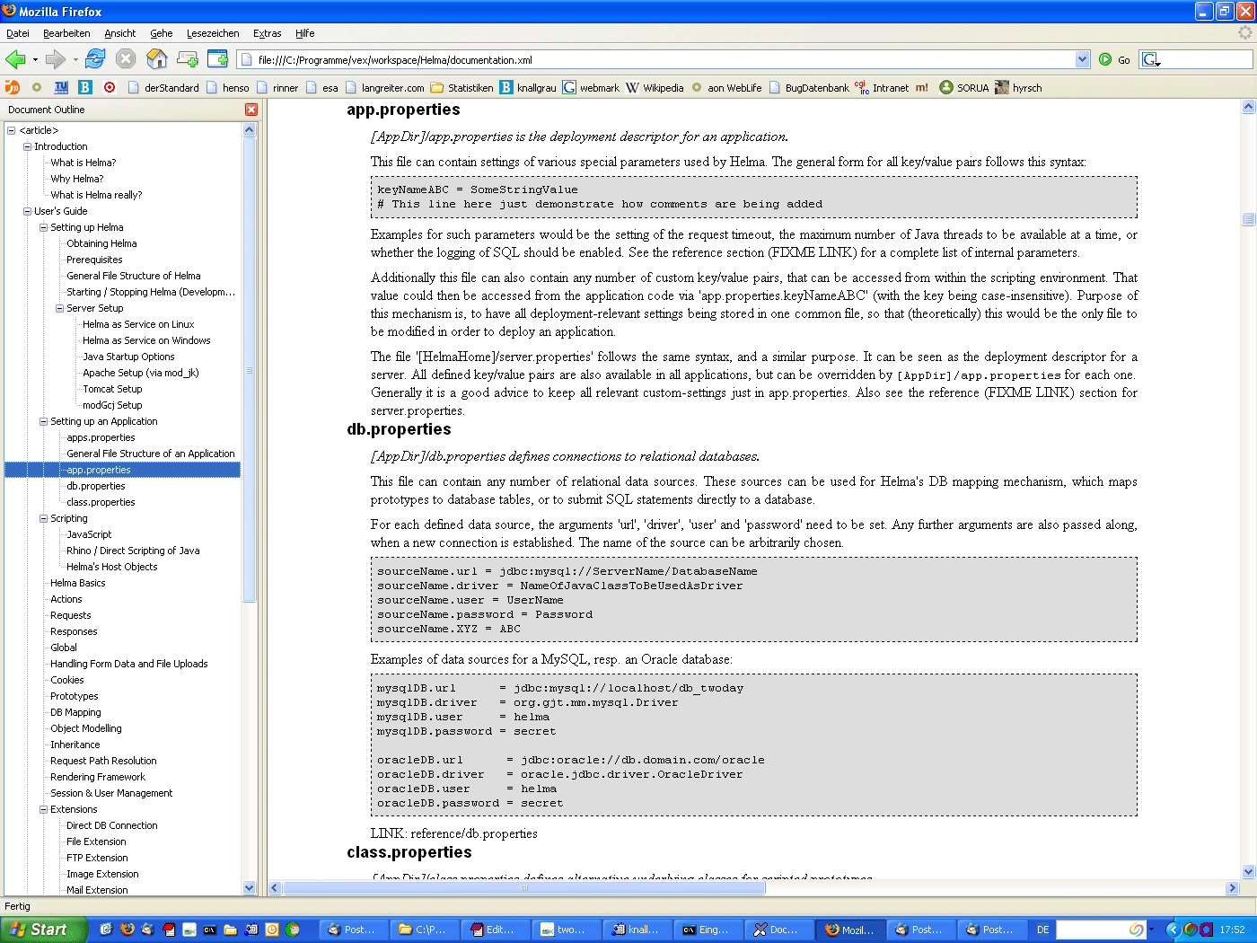This screenshot has height=943, width=1257.
Task: Open the Wikipedia bookmark
Action: point(655,88)
